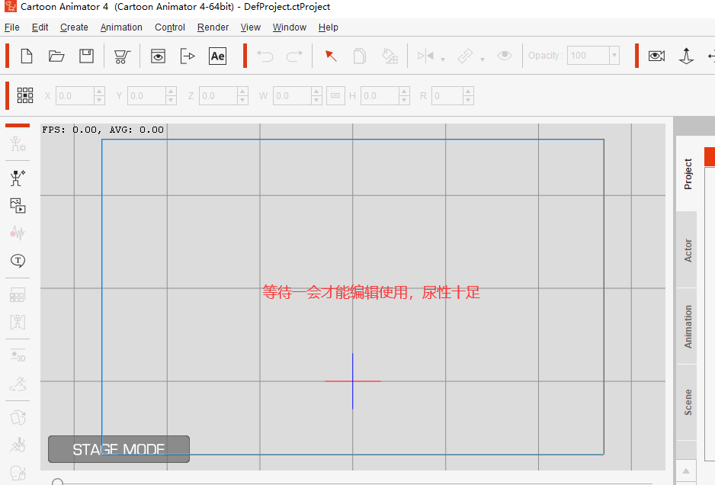
Task: Open the Help menu
Action: 329,27
